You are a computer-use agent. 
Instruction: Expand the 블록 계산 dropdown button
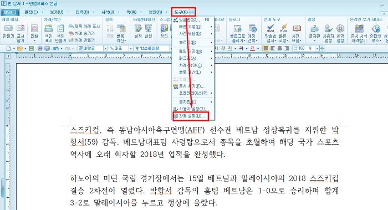pos(121,38)
